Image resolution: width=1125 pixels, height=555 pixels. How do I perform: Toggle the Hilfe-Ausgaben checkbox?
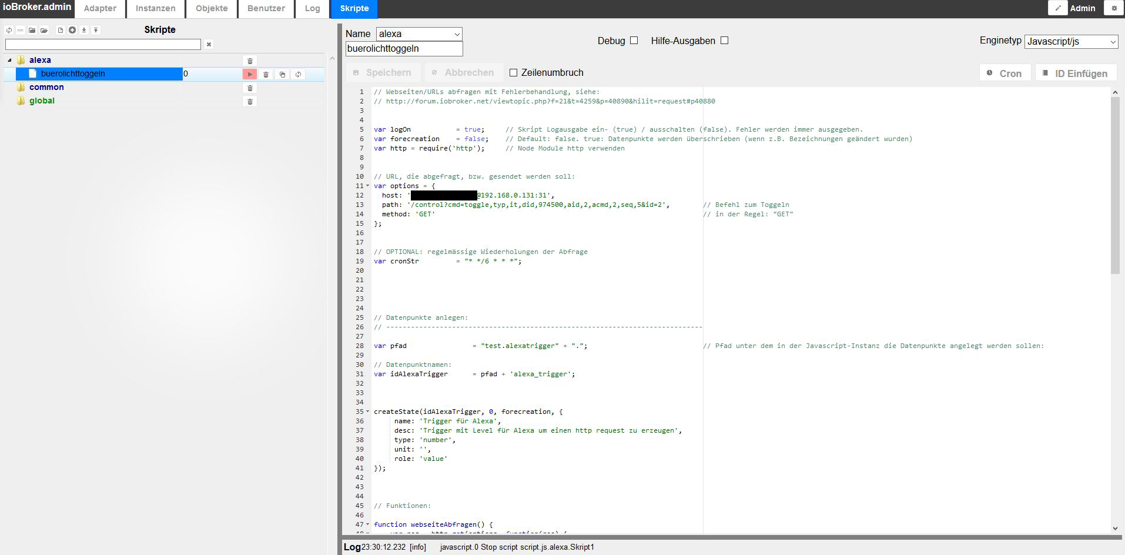pyautogui.click(x=724, y=41)
